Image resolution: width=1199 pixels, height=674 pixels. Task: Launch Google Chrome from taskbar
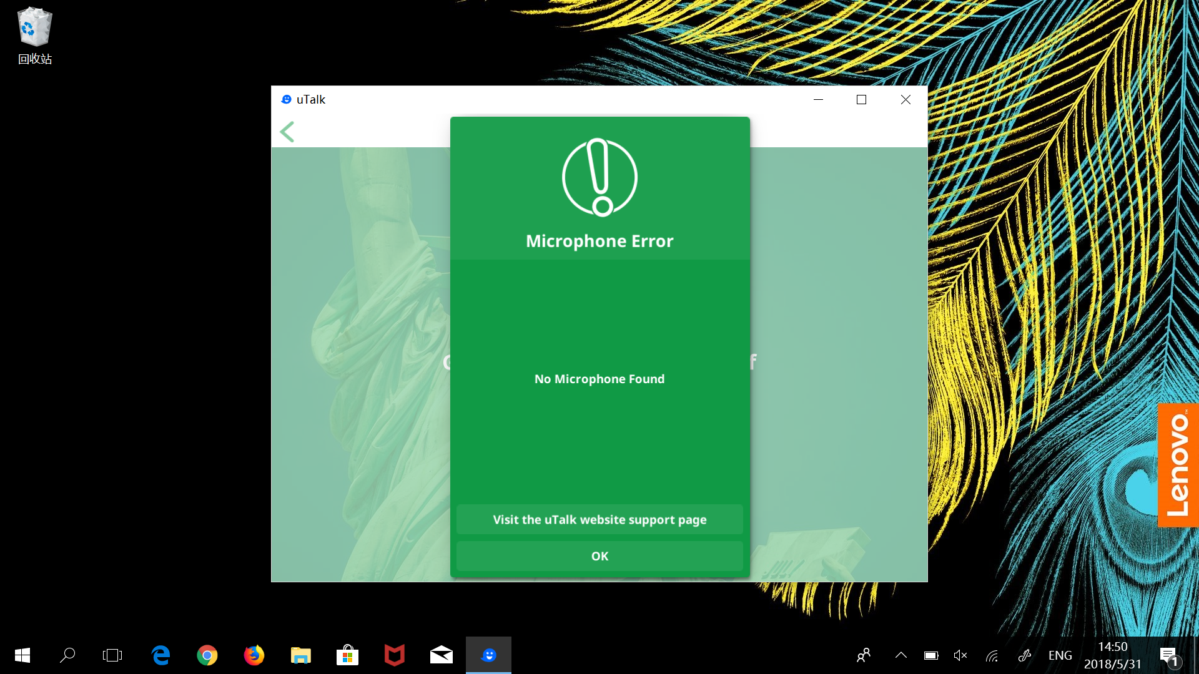coord(207,655)
